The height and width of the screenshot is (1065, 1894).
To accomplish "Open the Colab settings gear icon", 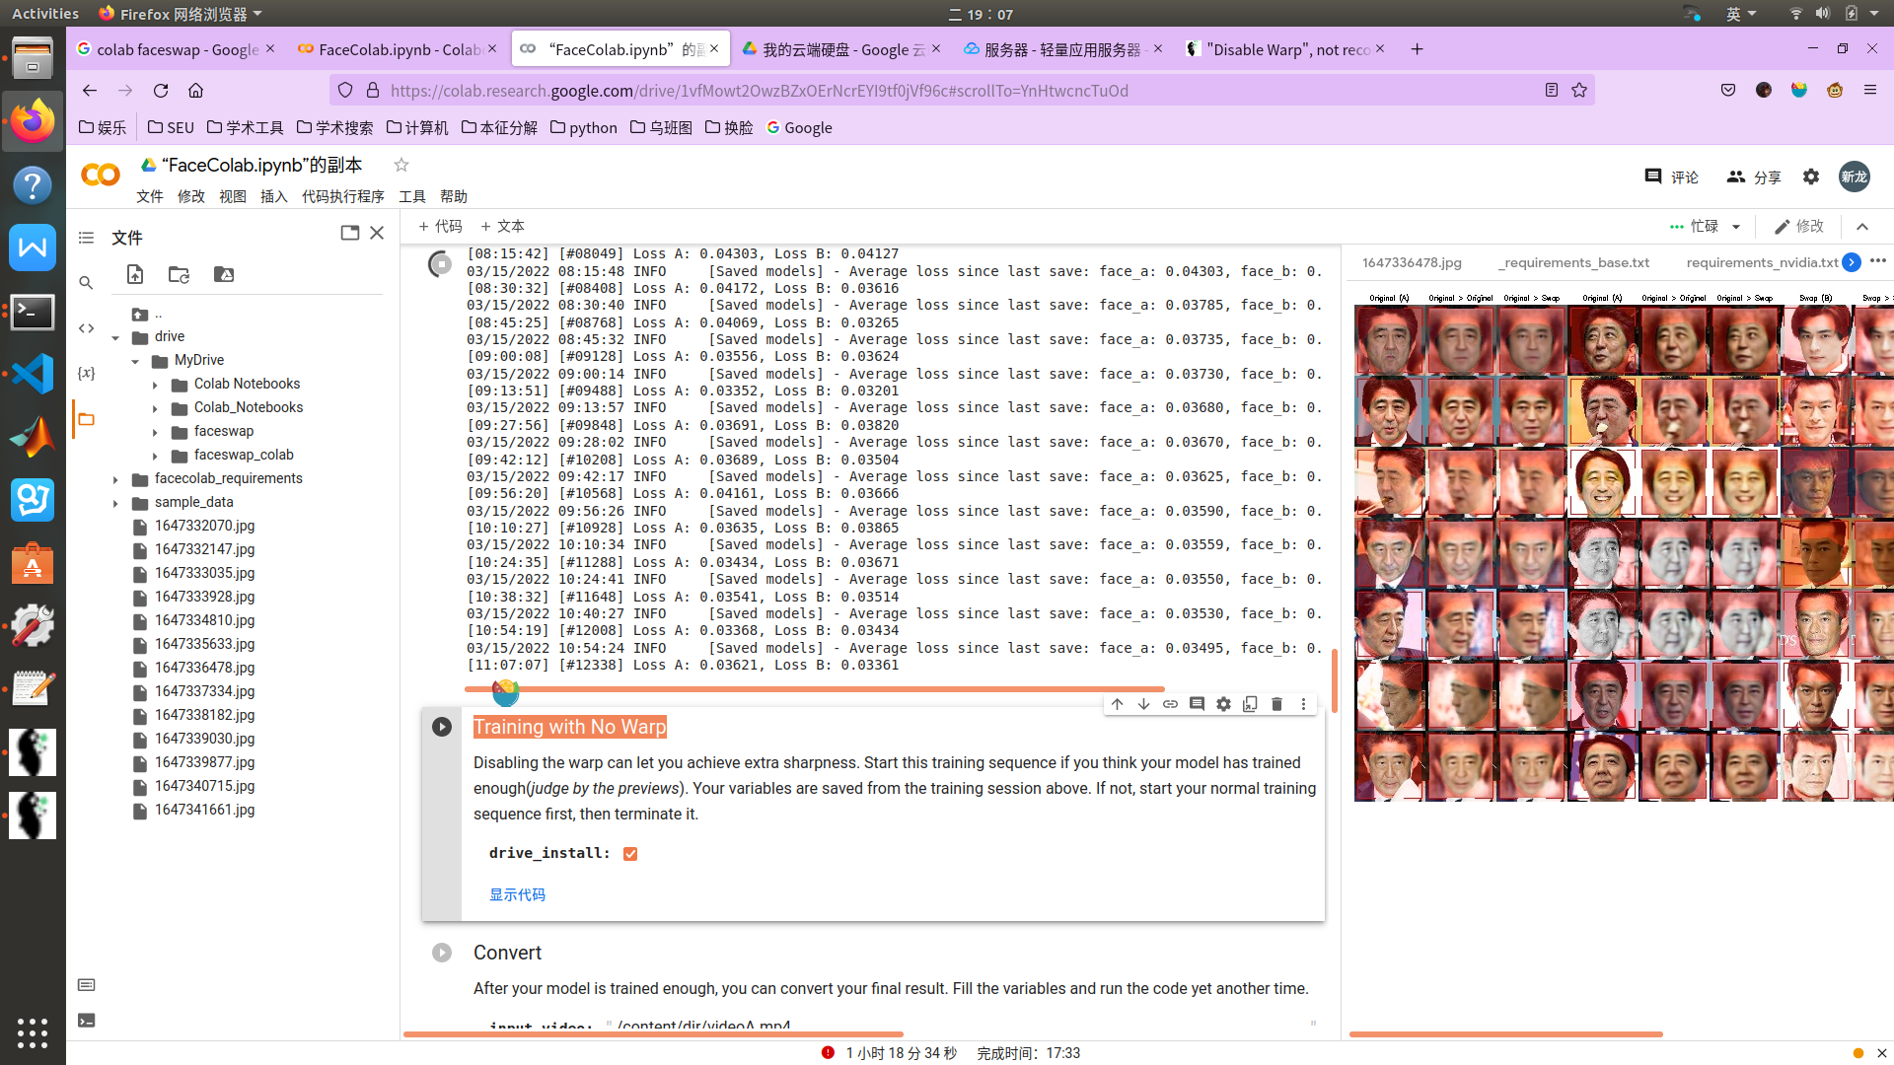I will point(1811,177).
